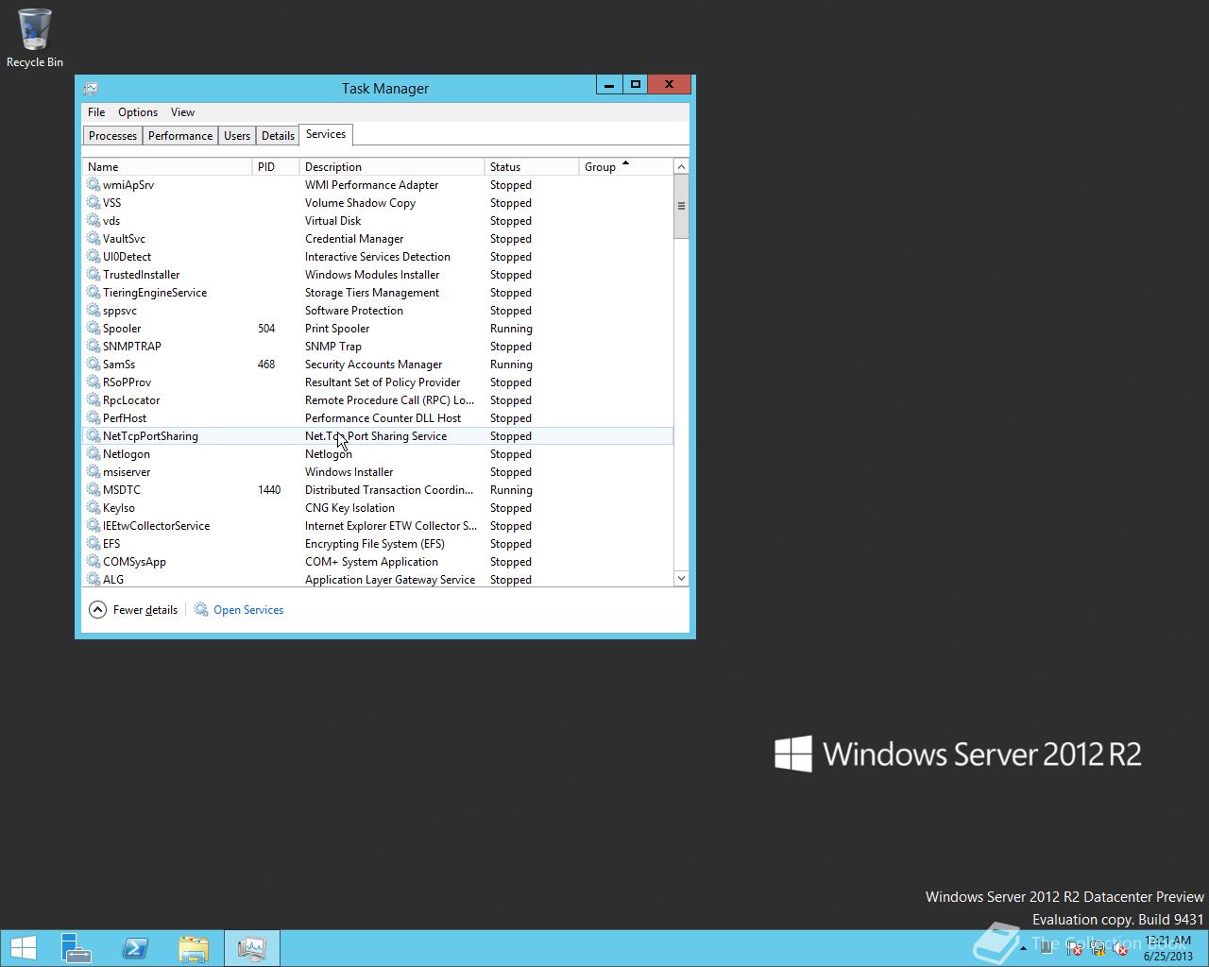Click the gear icon beside sppsvc
The width and height of the screenshot is (1209, 967).
tap(94, 311)
